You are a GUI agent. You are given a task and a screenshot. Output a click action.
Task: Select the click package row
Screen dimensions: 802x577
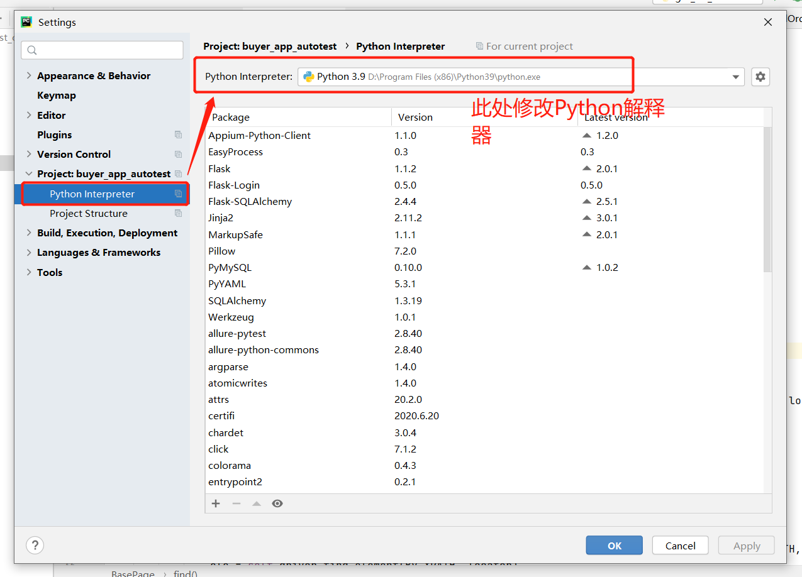[x=484, y=449]
